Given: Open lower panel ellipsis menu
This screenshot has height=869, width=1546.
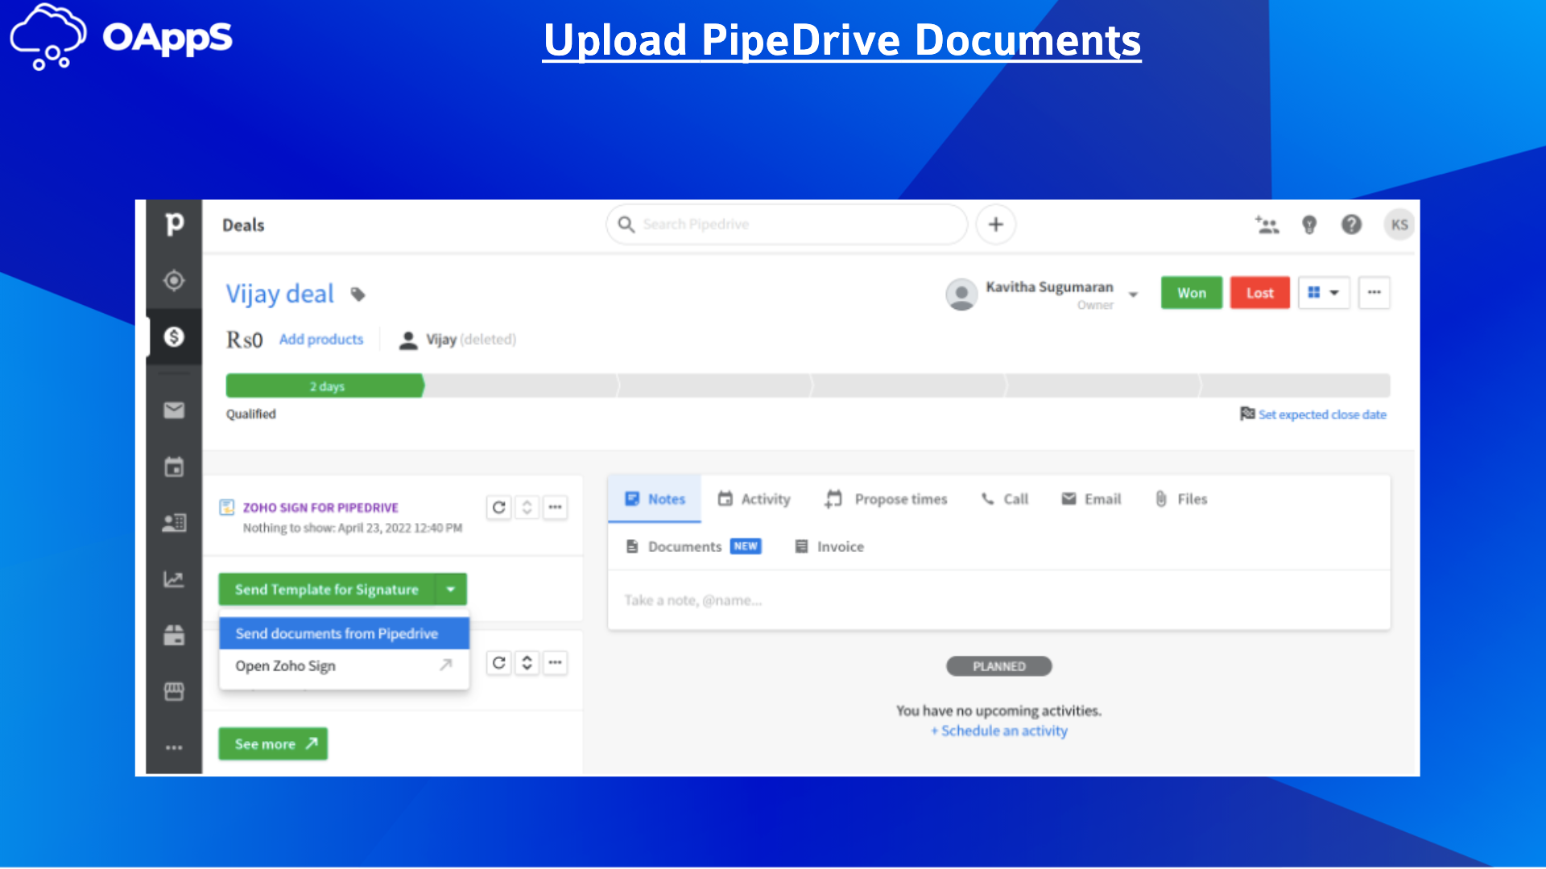Looking at the screenshot, I should pos(555,663).
